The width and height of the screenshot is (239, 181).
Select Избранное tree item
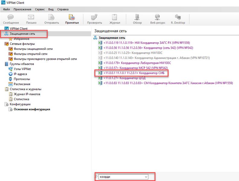coord(21,39)
